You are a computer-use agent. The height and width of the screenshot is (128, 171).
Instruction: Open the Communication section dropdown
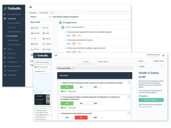click(x=73, y=68)
